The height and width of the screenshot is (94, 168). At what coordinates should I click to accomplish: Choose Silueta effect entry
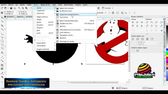tap(44, 22)
